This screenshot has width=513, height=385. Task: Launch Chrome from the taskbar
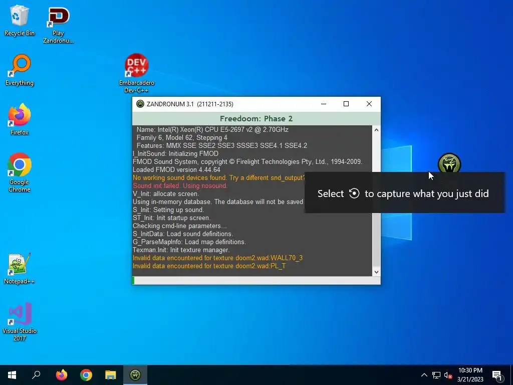point(86,375)
